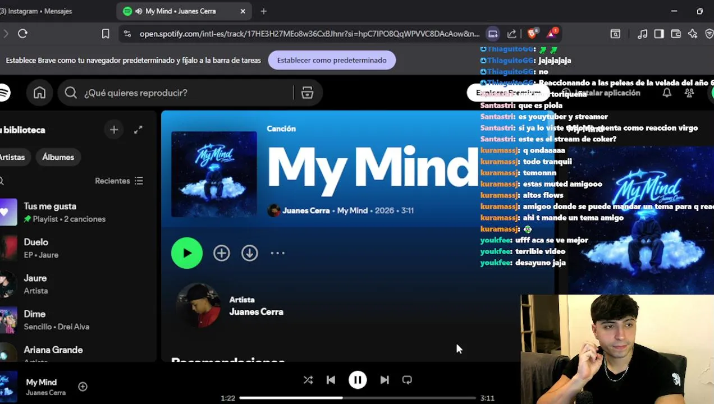
Task: Click Instalar aplicación button
Action: tap(601, 93)
